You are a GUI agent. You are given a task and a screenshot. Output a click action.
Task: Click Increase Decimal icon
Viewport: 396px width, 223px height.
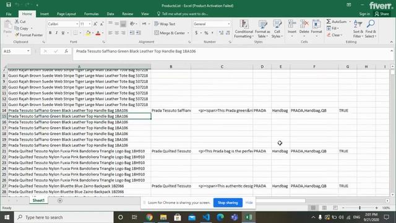pyautogui.click(x=222, y=33)
